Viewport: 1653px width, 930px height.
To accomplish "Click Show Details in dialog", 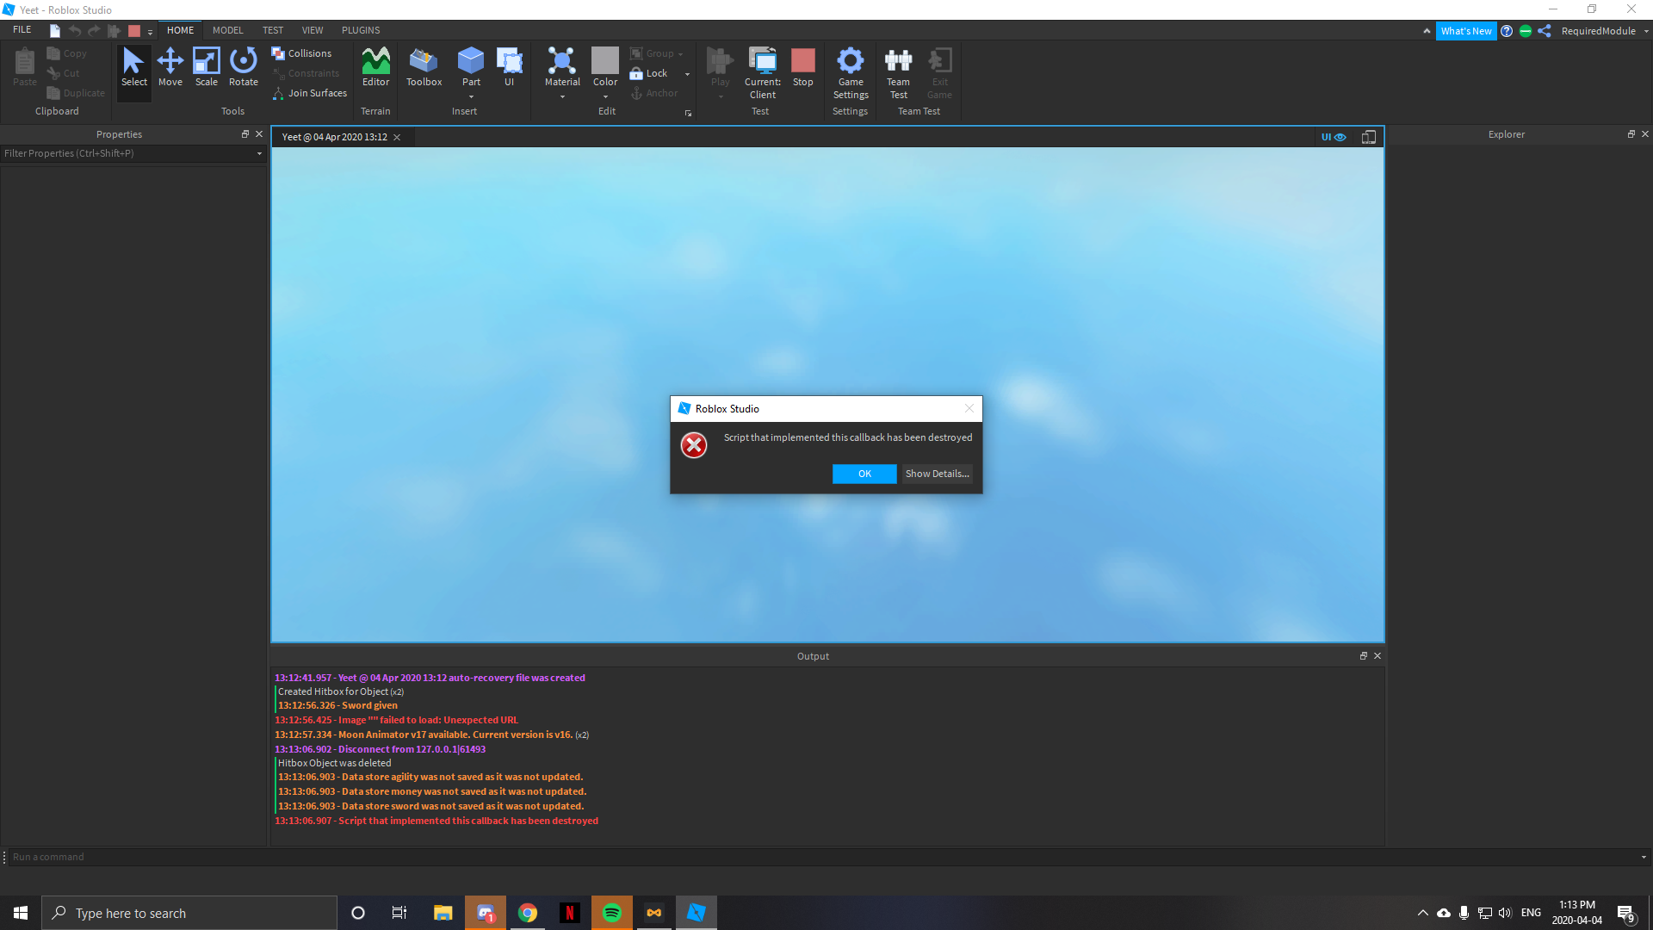I will 937,474.
